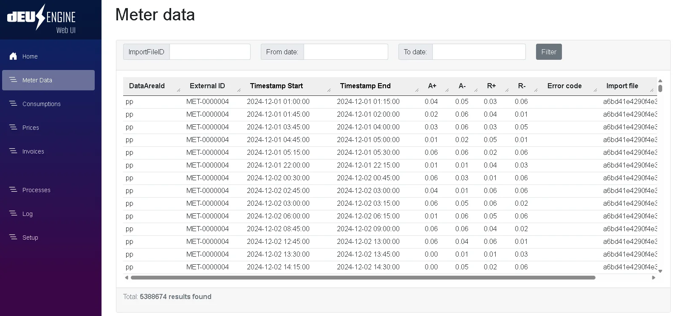This screenshot has width=677, height=316.
Task: Sort by Error code column header
Action: point(564,86)
